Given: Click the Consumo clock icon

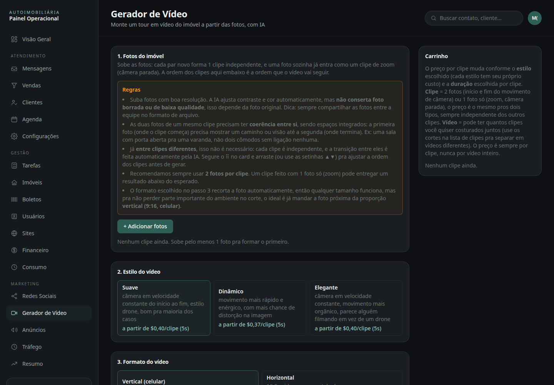Looking at the screenshot, I should tap(14, 267).
